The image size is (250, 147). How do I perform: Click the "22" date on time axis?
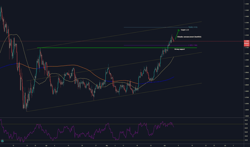(x=206, y=145)
